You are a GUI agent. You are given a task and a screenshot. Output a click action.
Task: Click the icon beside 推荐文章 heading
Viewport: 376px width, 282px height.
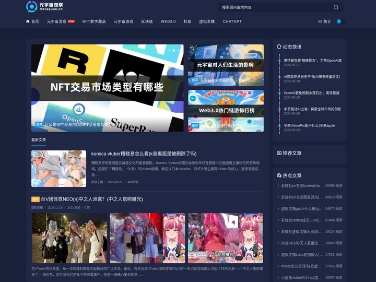tap(279, 152)
